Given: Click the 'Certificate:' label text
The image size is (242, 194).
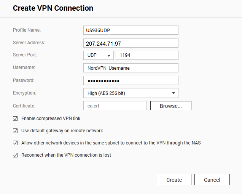Looking at the screenshot, I should click(x=24, y=106).
